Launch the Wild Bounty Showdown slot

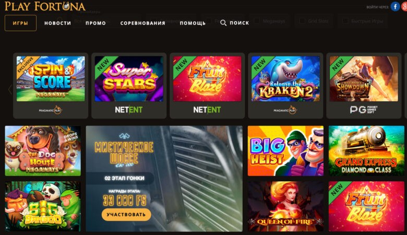click(x=364, y=79)
